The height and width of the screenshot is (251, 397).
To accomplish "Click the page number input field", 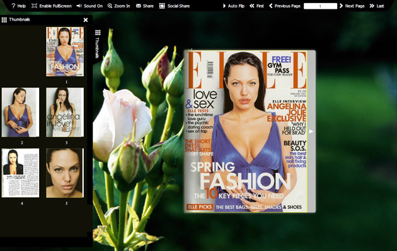I will pos(320,6).
